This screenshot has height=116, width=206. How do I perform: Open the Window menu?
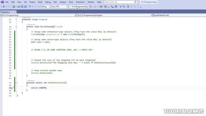click(91, 2)
